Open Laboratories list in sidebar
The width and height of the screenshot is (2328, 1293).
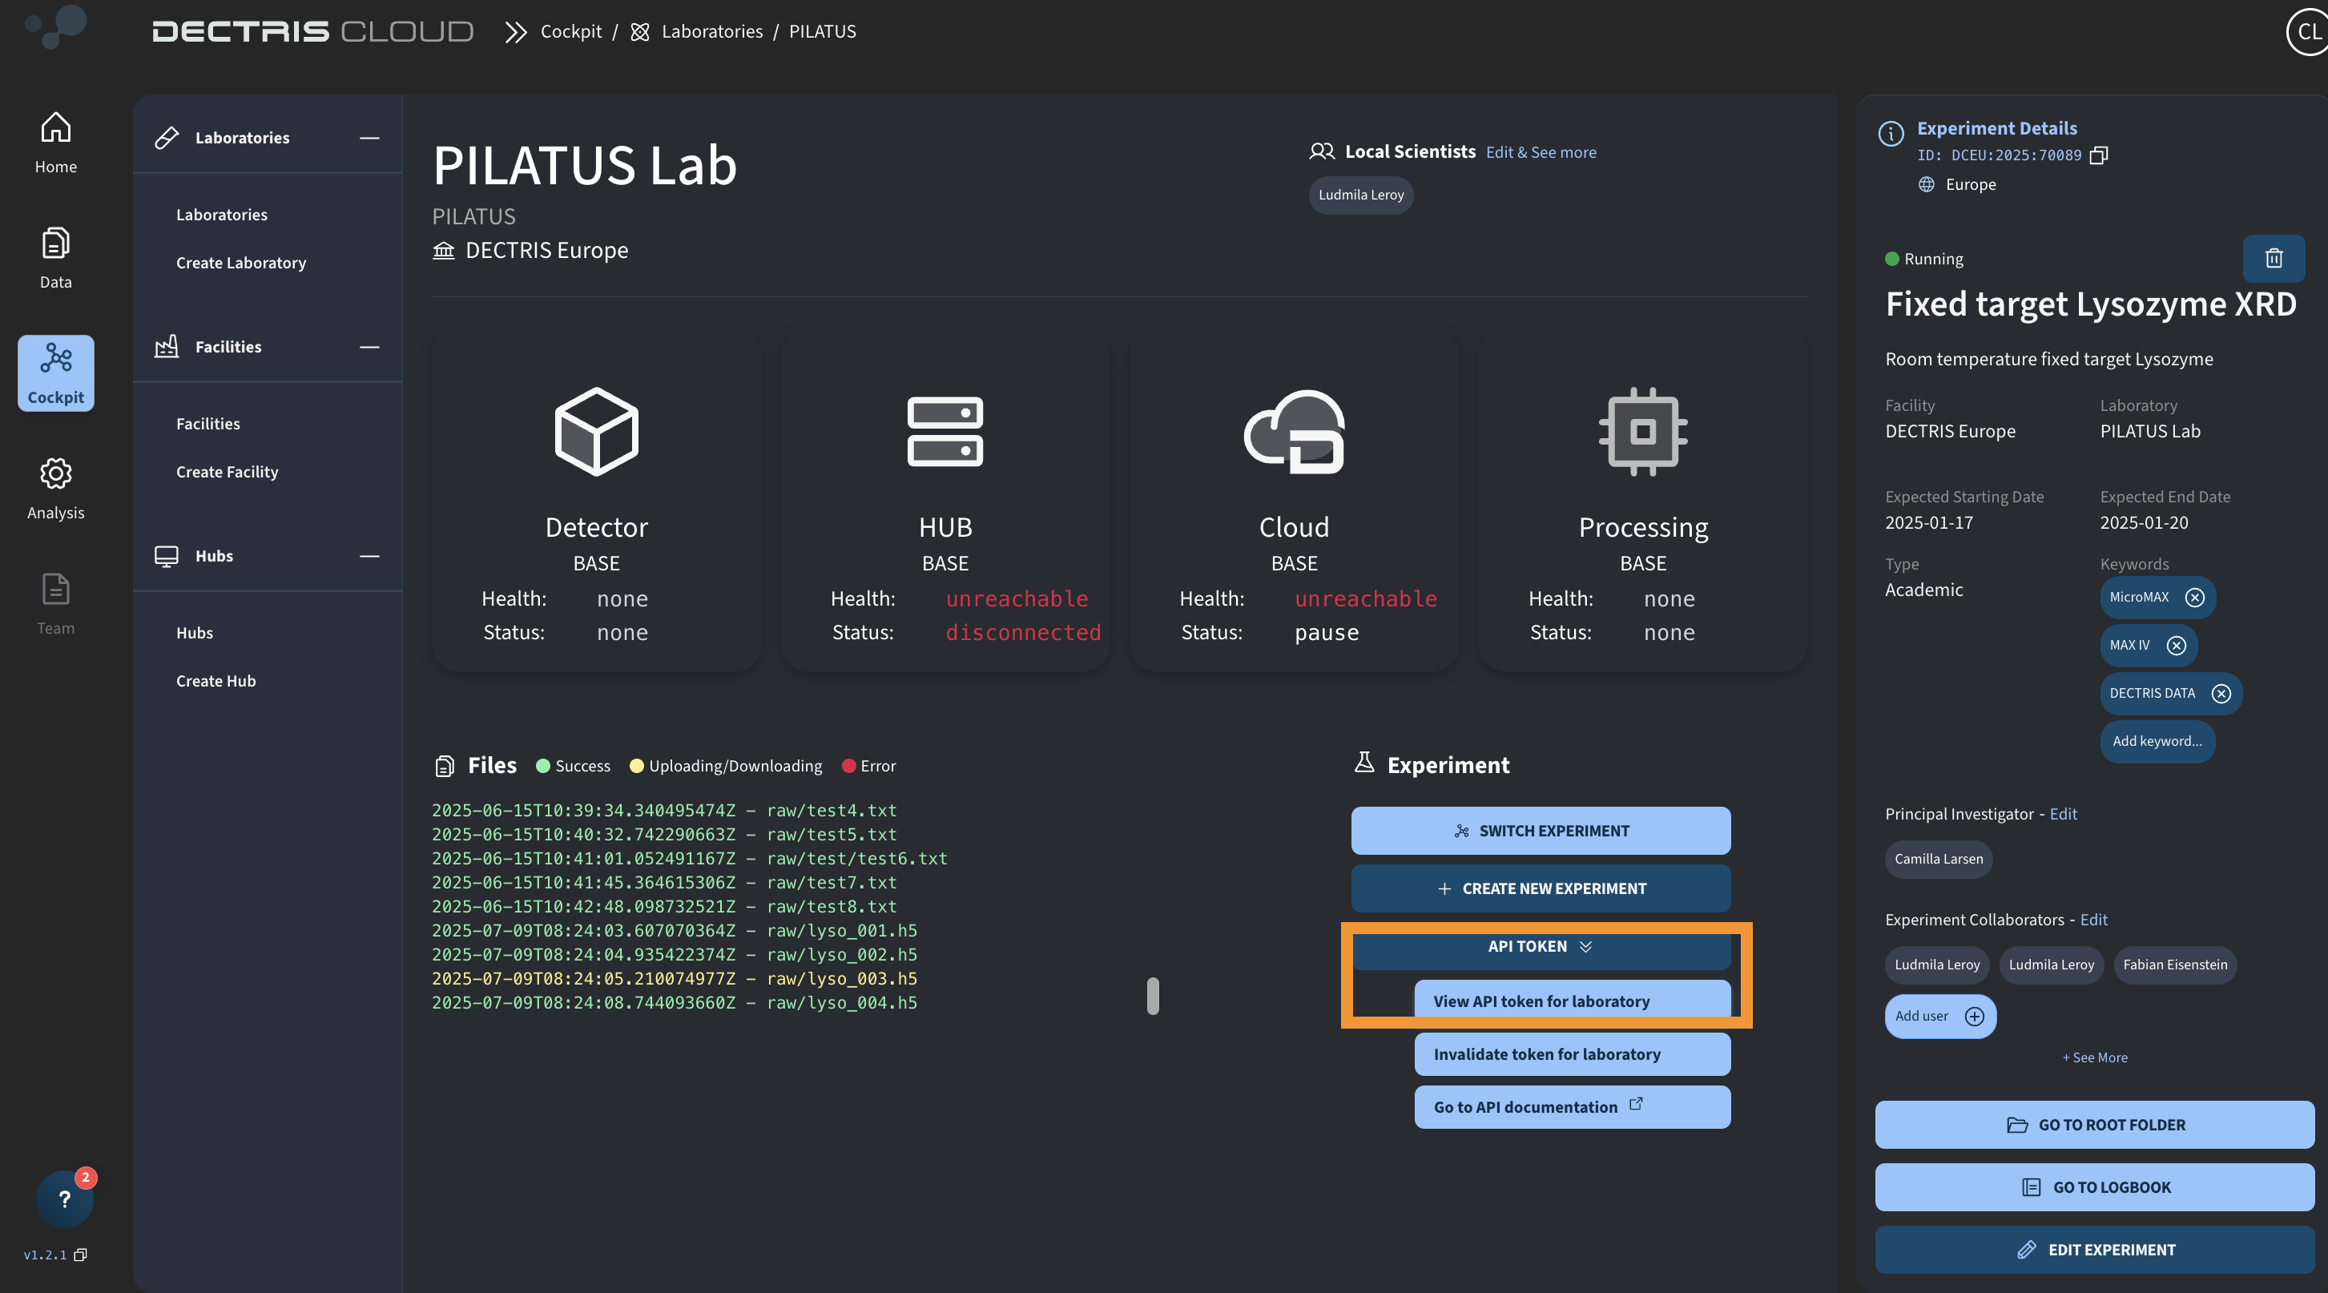coord(221,214)
